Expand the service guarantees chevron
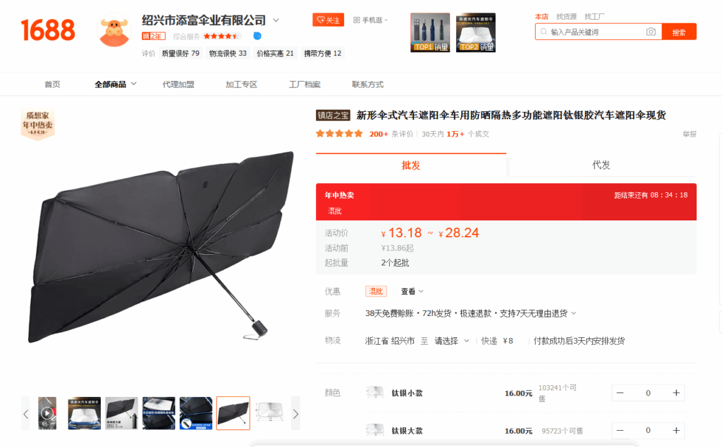The image size is (722, 447). pos(574,313)
